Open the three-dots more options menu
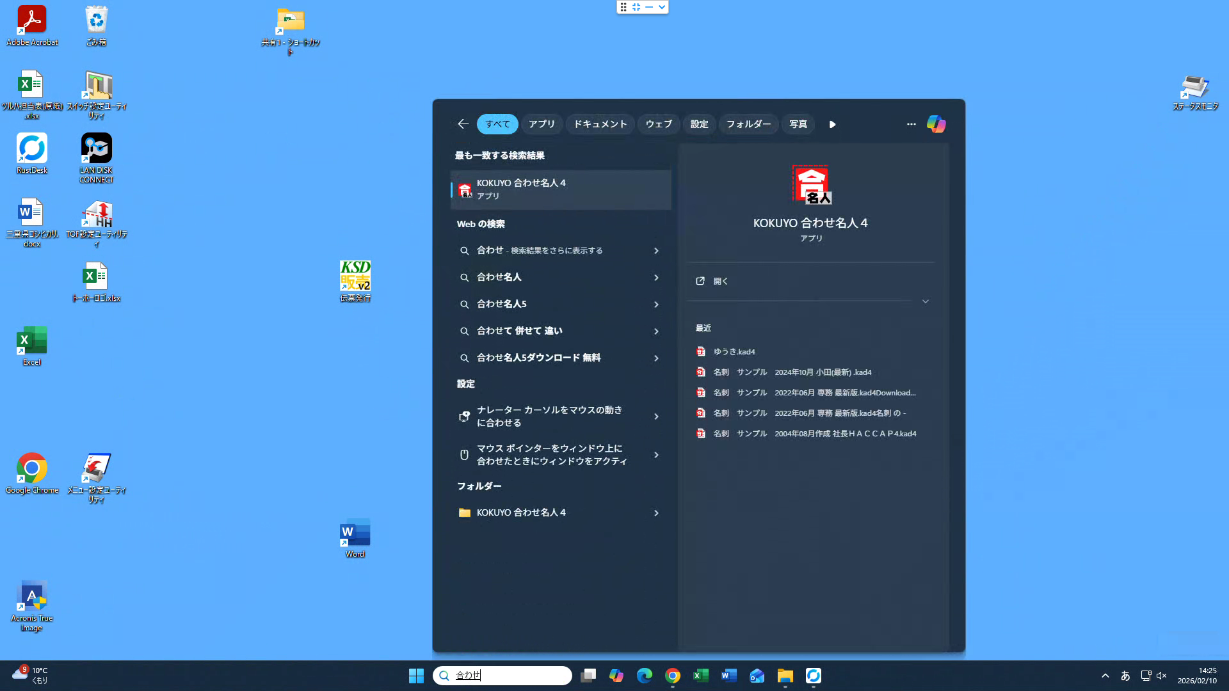Viewport: 1229px width, 691px height. tap(911, 124)
